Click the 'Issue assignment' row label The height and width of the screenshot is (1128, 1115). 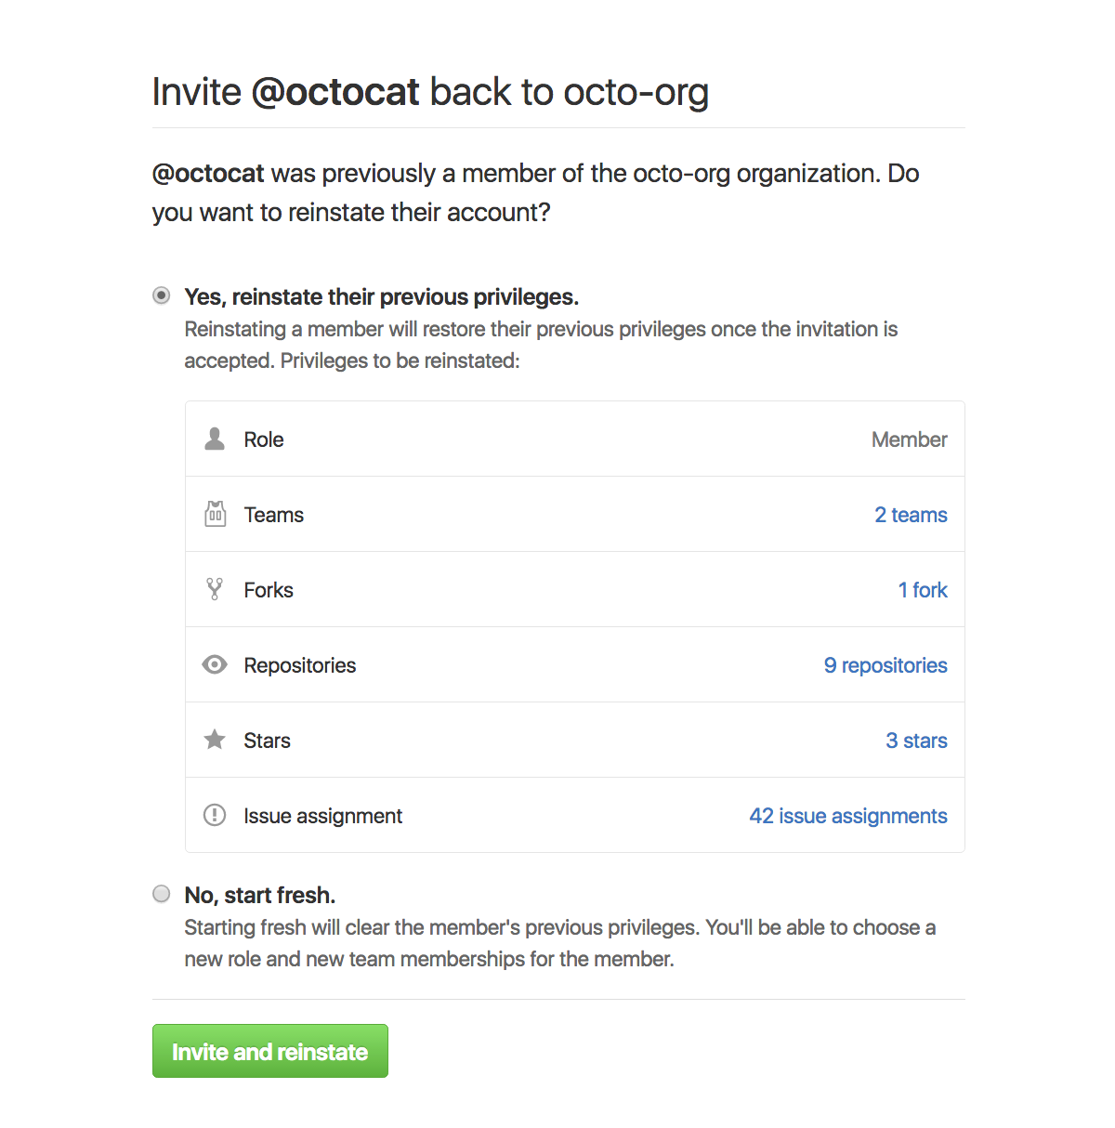(x=322, y=816)
